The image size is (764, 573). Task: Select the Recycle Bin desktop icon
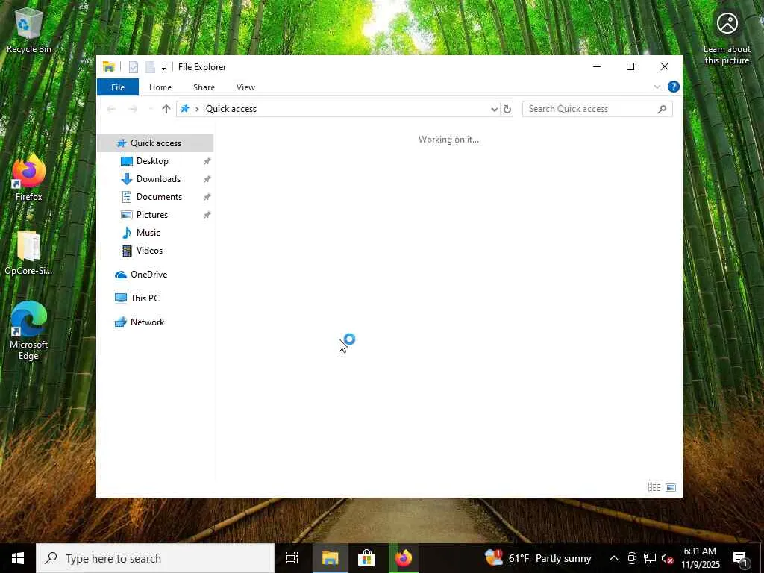[29, 30]
